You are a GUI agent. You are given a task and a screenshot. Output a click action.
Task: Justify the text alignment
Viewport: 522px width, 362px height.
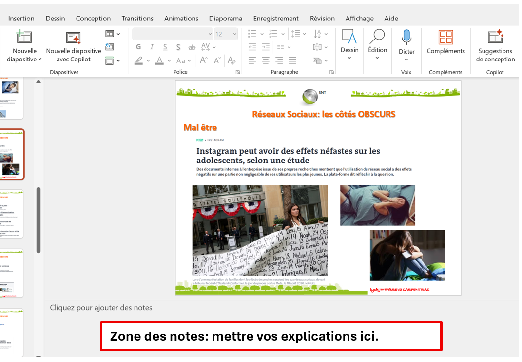(x=292, y=60)
